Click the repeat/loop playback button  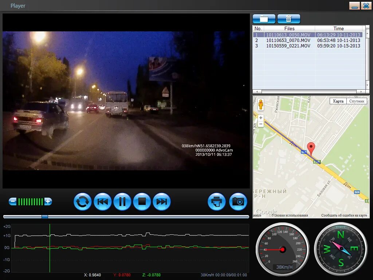[x=82, y=201]
